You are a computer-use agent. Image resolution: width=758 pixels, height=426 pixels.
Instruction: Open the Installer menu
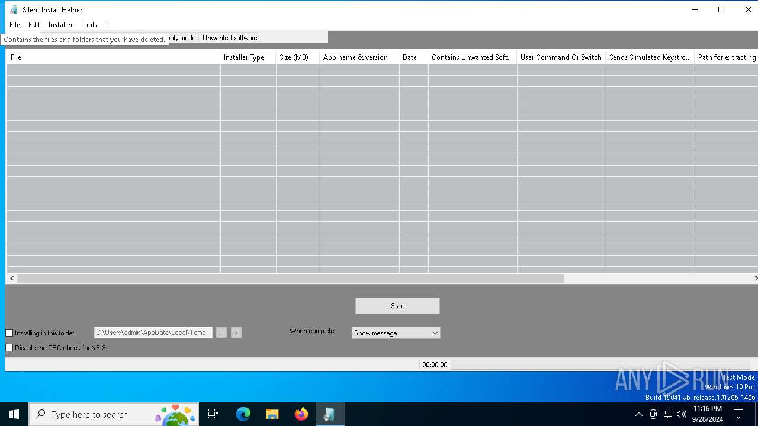point(60,25)
